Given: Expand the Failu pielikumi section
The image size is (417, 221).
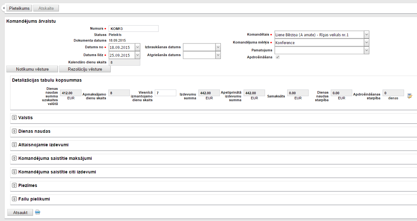Looking at the screenshot, I should tap(14, 199).
